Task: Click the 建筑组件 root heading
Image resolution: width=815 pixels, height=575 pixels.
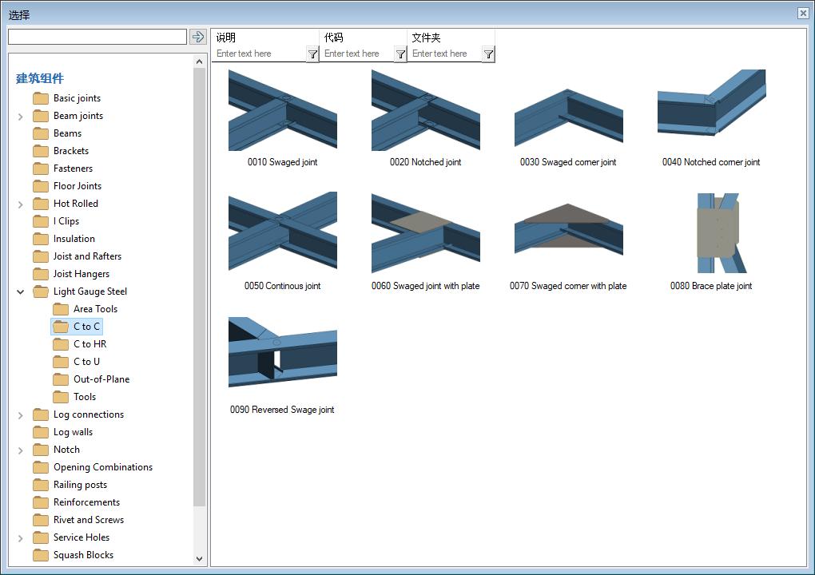Action: (40, 78)
